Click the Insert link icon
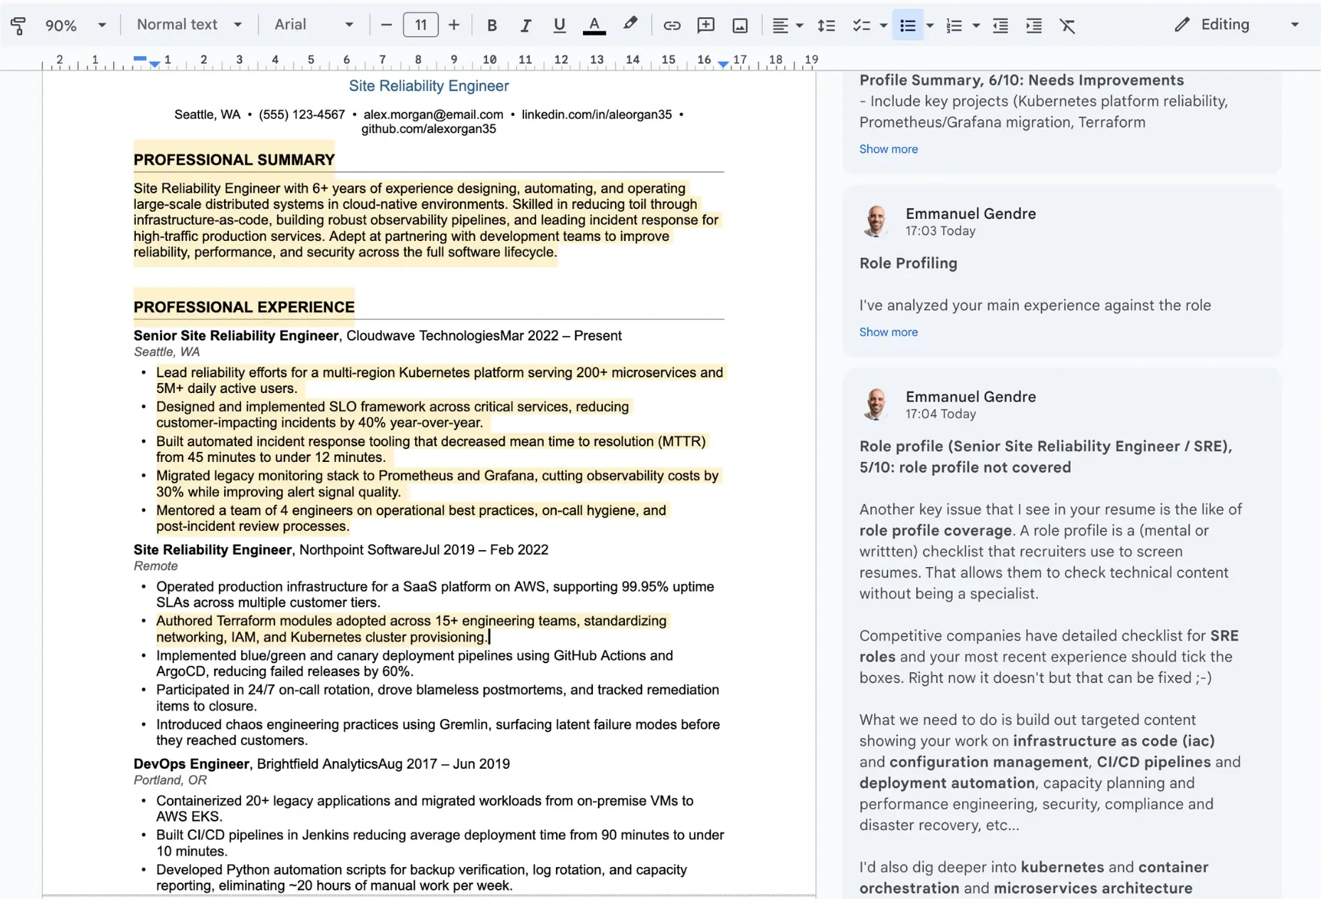 (x=671, y=26)
